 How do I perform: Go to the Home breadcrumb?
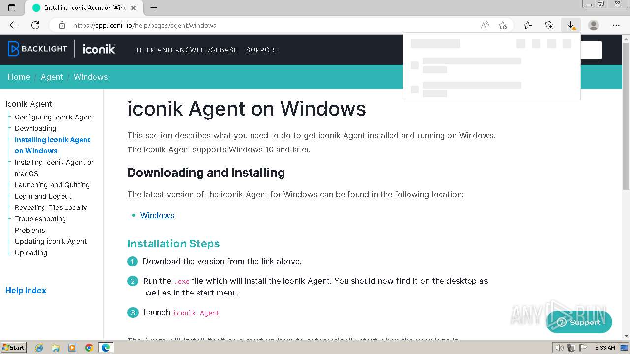(x=19, y=77)
